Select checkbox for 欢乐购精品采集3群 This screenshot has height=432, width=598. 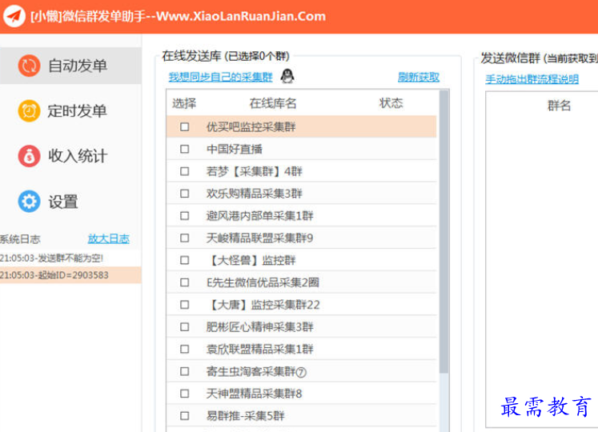(x=185, y=194)
